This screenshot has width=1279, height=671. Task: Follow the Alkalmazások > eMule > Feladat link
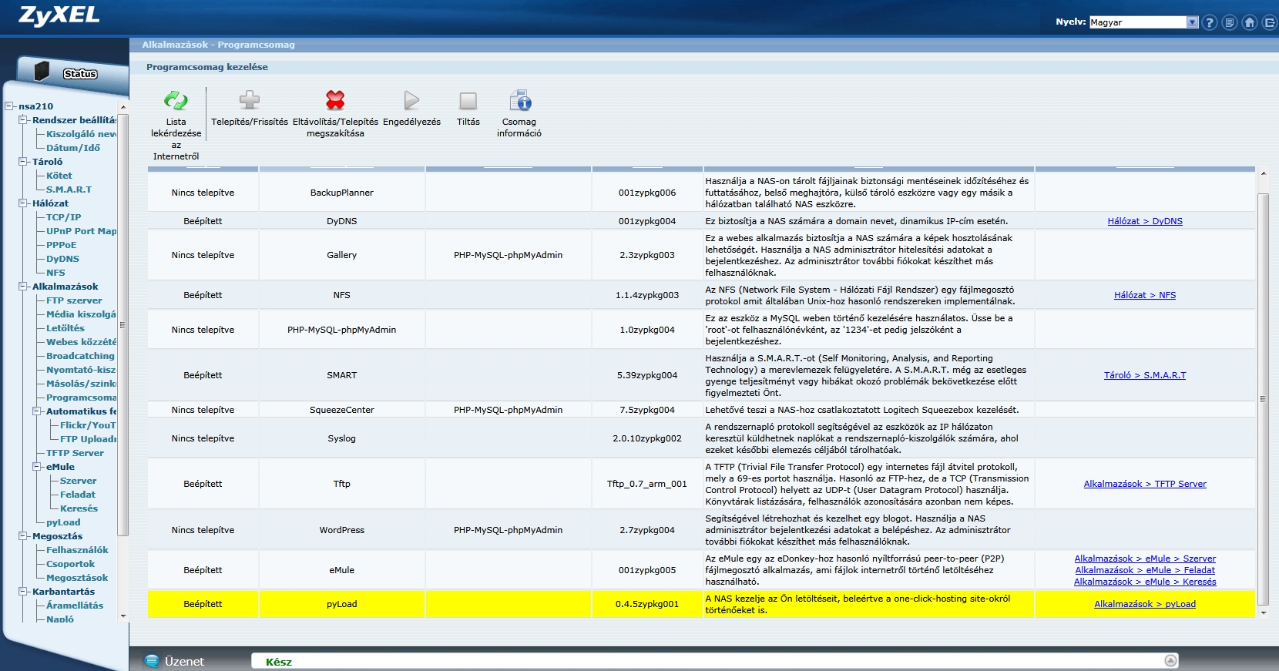point(1145,570)
